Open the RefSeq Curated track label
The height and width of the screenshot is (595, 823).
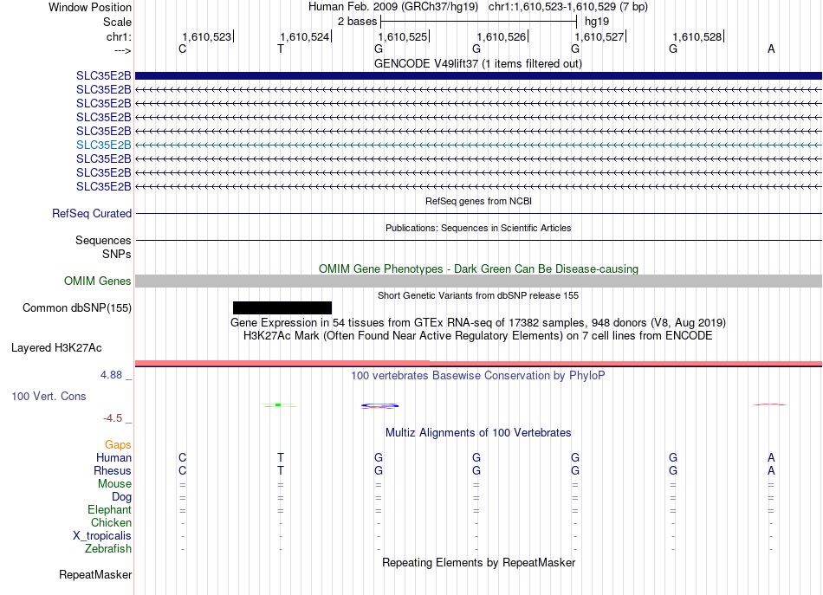[91, 214]
